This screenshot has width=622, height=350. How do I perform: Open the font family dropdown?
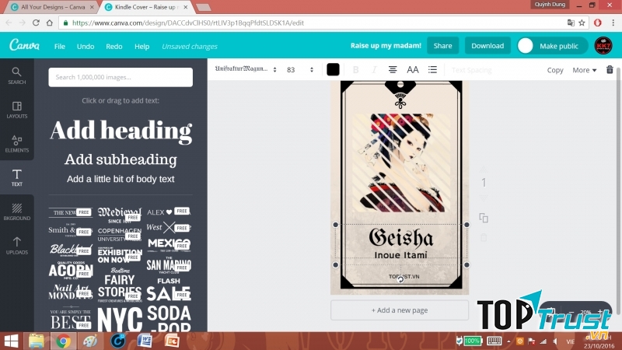tap(246, 70)
